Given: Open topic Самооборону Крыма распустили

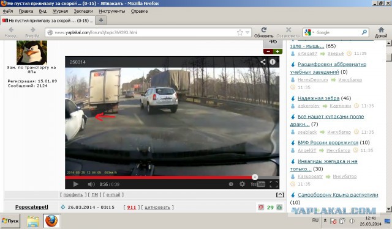Looking at the screenshot, I should 337,195.
